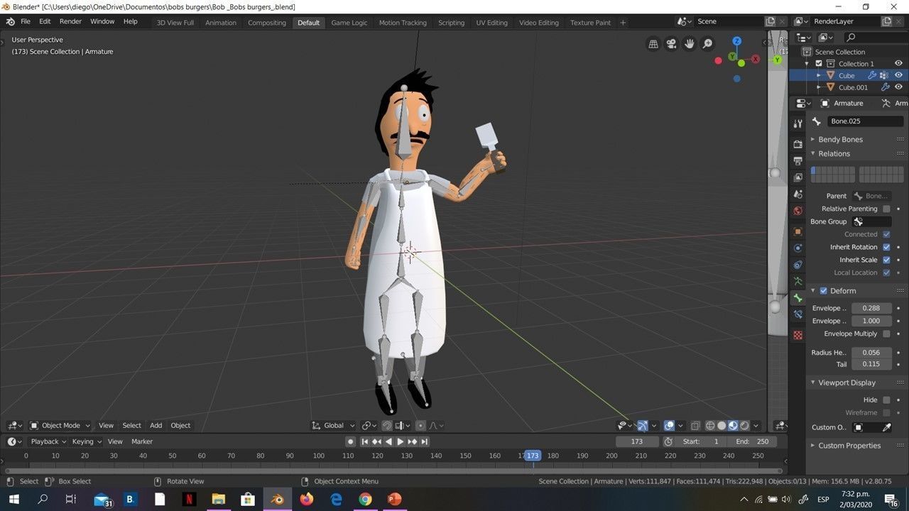The image size is (909, 511).
Task: Click the modifier wrench icon on Cube.001 row
Action: [886, 87]
